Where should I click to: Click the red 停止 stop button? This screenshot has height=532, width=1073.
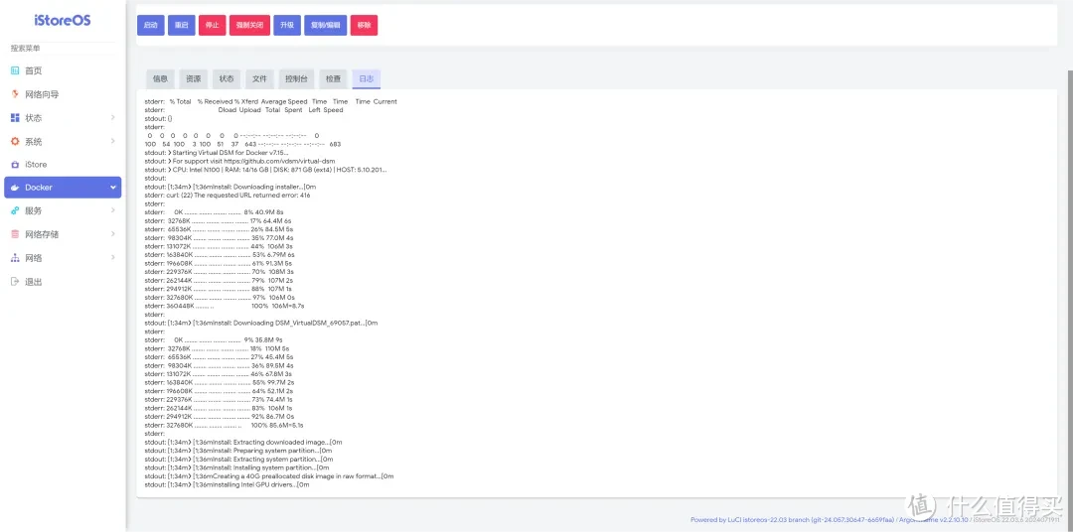(213, 25)
